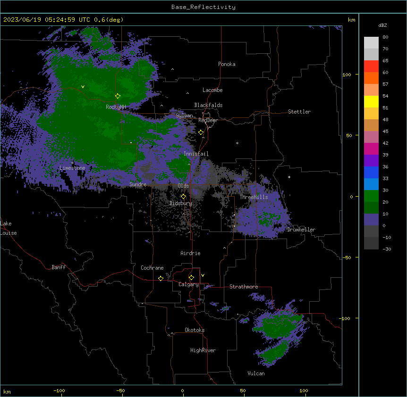Select the Banff label
Screen dimensions: 407x397
tap(59, 267)
